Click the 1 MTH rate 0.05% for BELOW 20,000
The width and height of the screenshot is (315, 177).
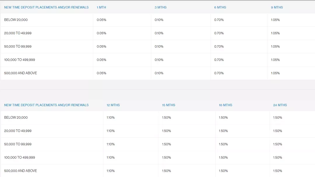point(101,20)
